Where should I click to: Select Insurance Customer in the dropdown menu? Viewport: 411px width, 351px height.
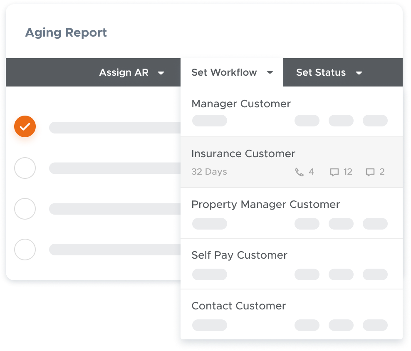click(243, 154)
